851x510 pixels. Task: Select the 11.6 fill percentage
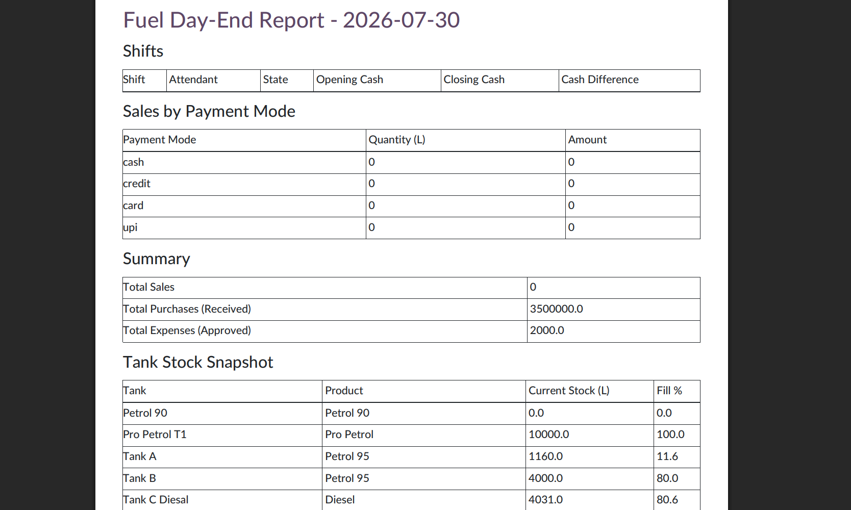click(x=667, y=456)
